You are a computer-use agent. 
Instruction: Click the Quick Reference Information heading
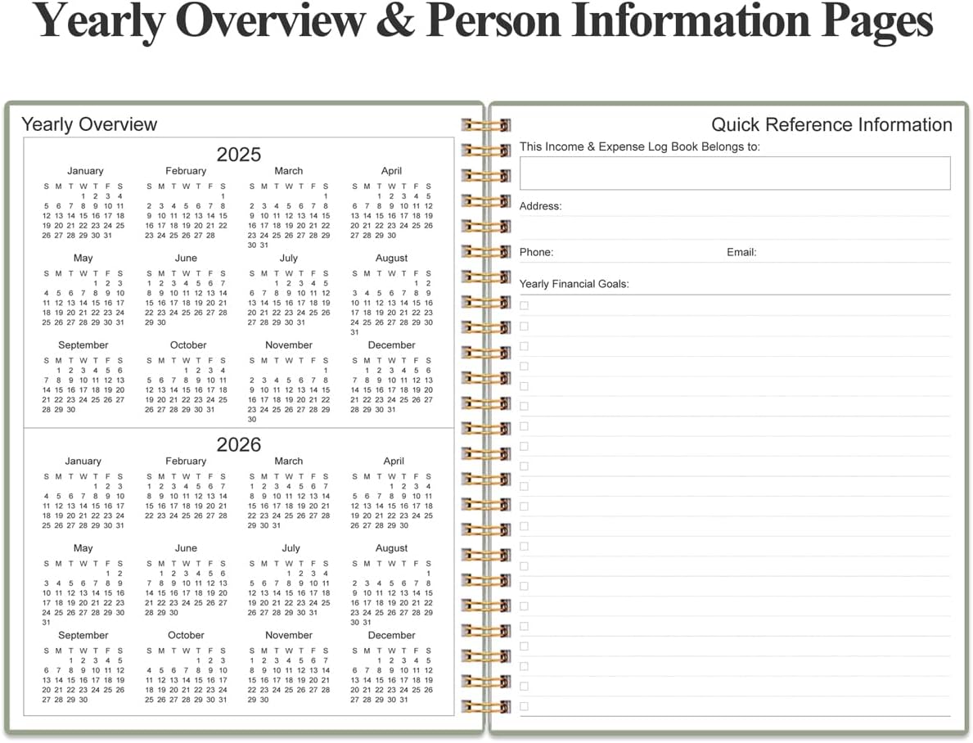(x=831, y=124)
